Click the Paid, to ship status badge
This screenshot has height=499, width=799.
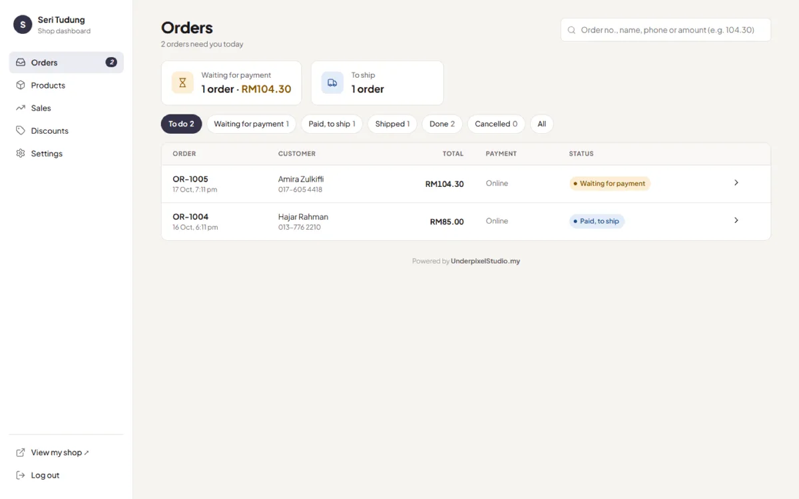tap(597, 222)
